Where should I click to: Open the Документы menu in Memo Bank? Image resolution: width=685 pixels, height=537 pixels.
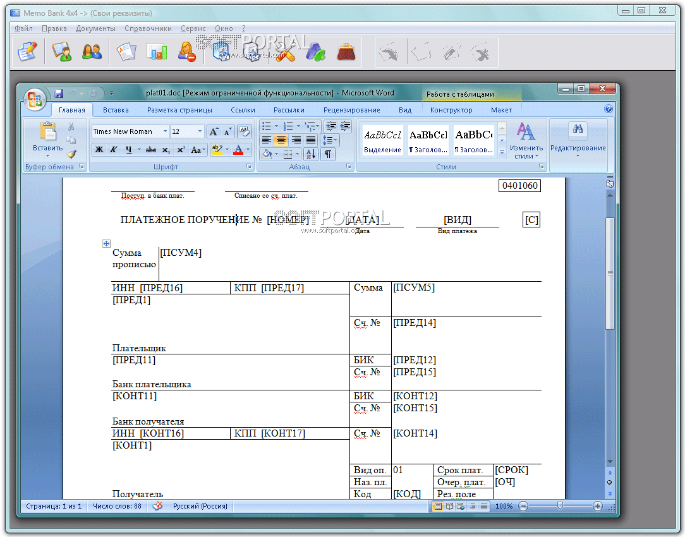(95, 28)
